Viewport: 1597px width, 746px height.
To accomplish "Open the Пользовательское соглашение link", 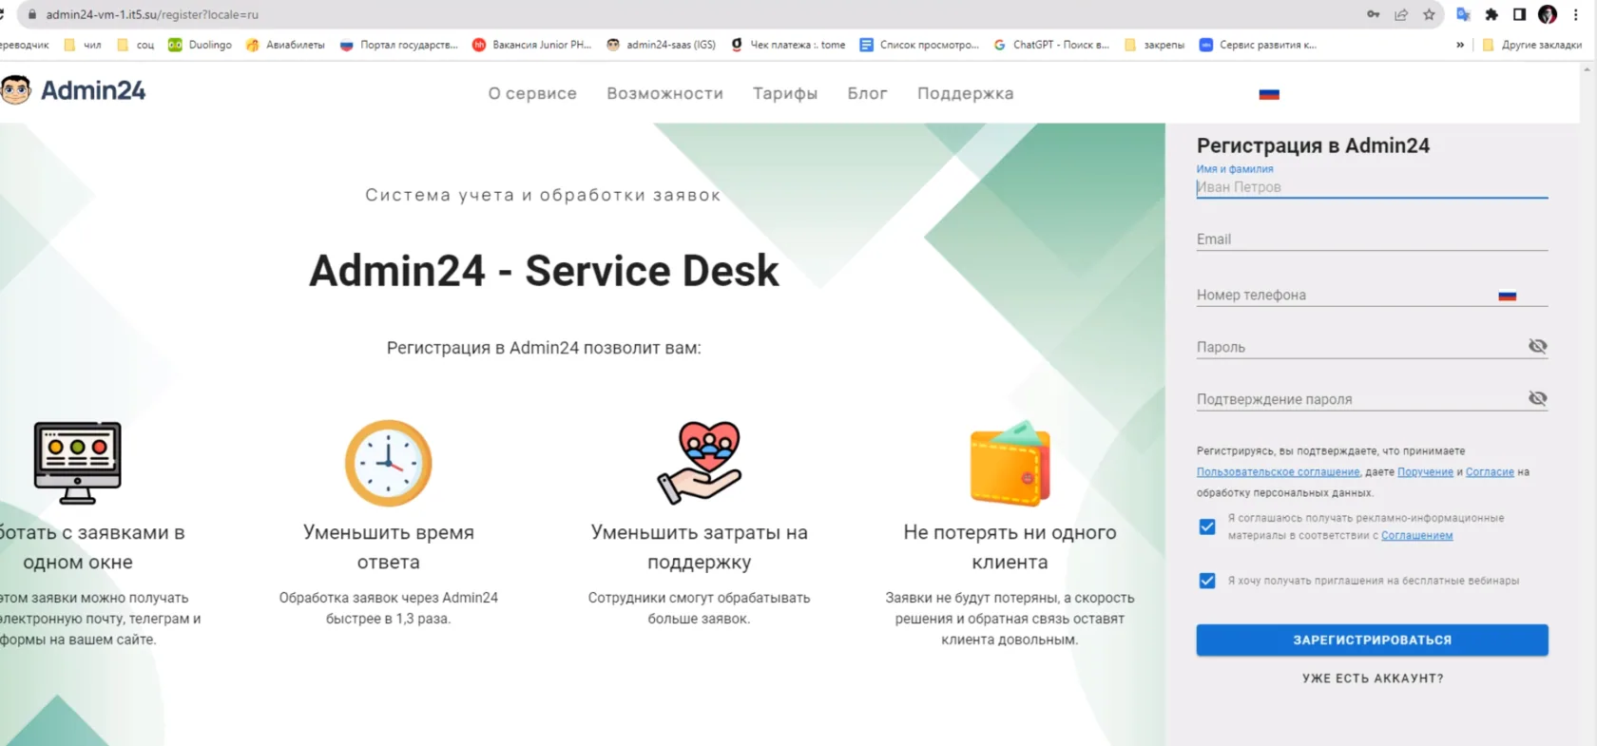I will 1278,472.
